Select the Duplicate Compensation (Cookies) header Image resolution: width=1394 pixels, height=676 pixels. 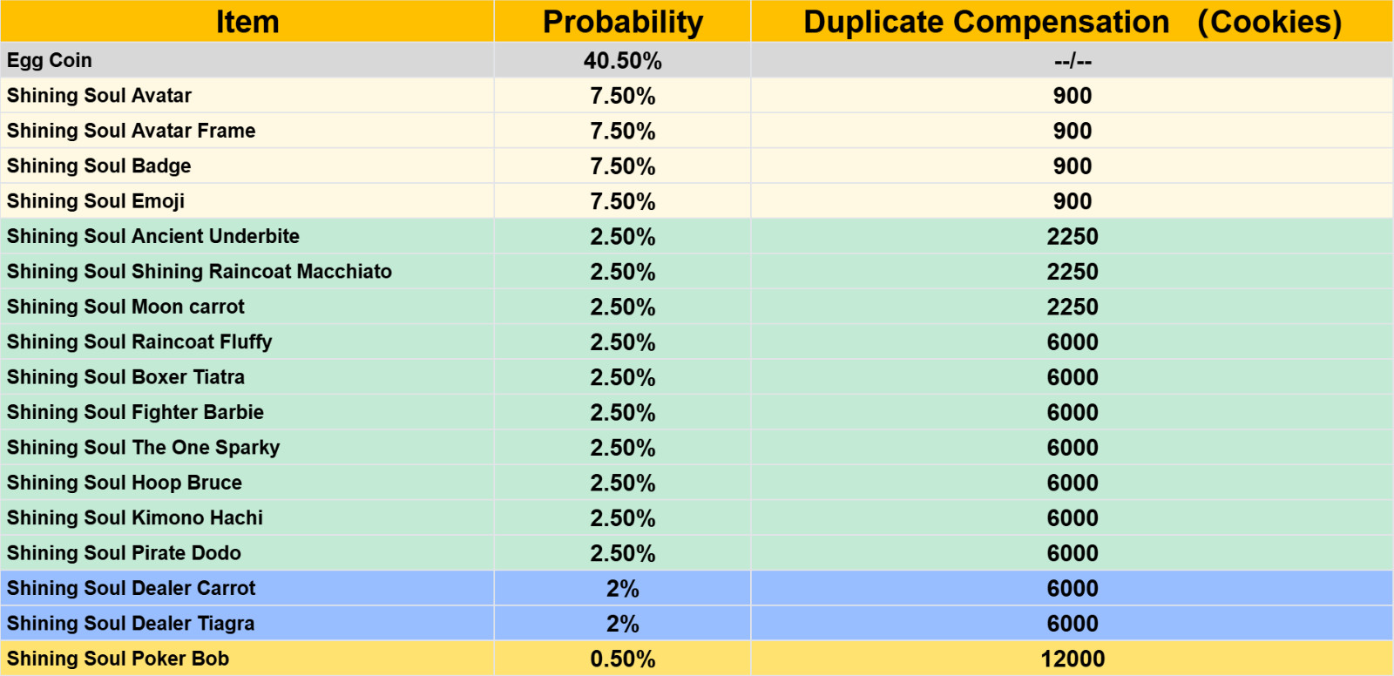[x=1072, y=21]
